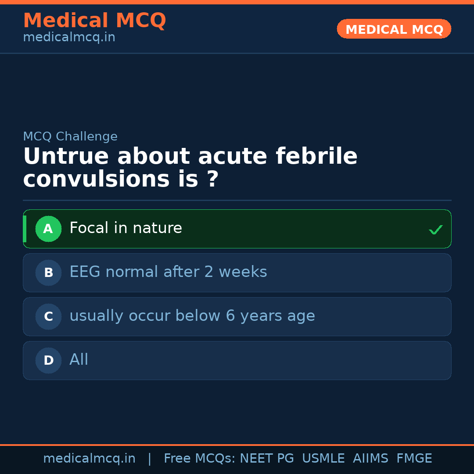Click the letter D circle badge
Image resolution: width=474 pixels, height=474 pixels.
tap(48, 360)
